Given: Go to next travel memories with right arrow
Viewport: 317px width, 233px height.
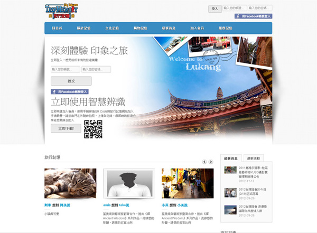Looking at the screenshot, I should [x=211, y=162].
